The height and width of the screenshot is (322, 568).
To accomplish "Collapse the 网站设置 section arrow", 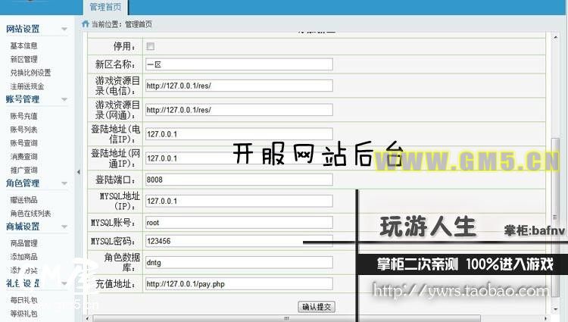I will (x=64, y=29).
